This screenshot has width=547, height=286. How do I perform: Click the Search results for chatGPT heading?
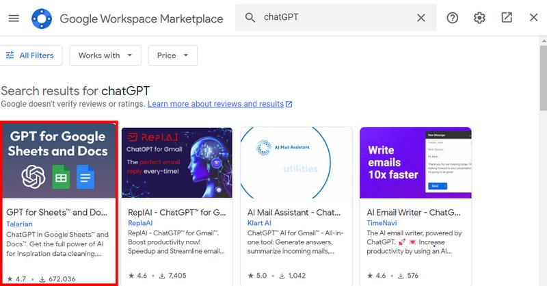(75, 91)
